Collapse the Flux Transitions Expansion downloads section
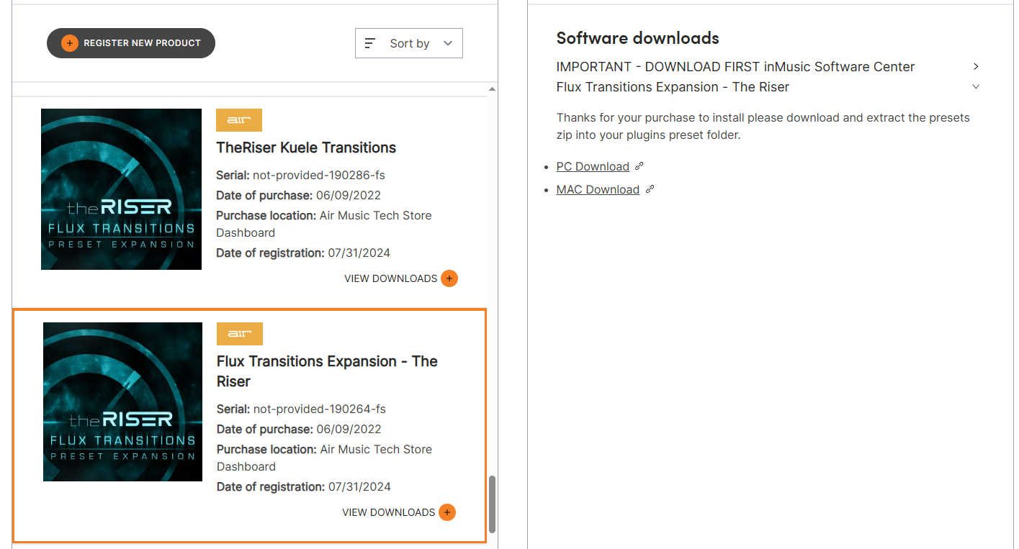The width and height of the screenshot is (1019, 549). click(976, 87)
